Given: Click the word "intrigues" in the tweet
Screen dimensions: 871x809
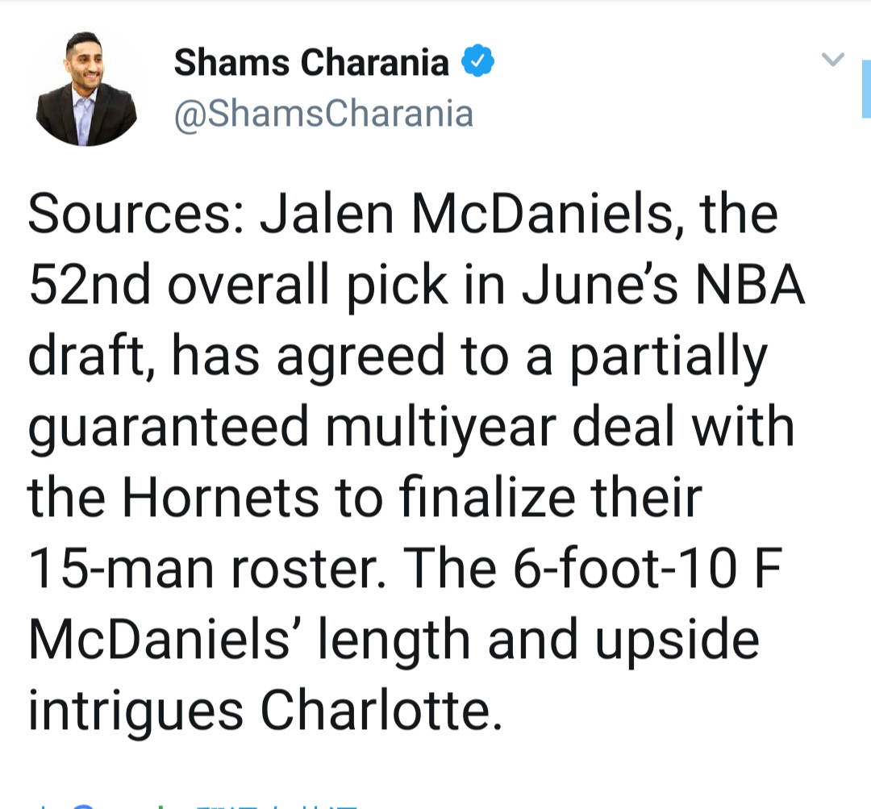Looking at the screenshot, I should (135, 711).
